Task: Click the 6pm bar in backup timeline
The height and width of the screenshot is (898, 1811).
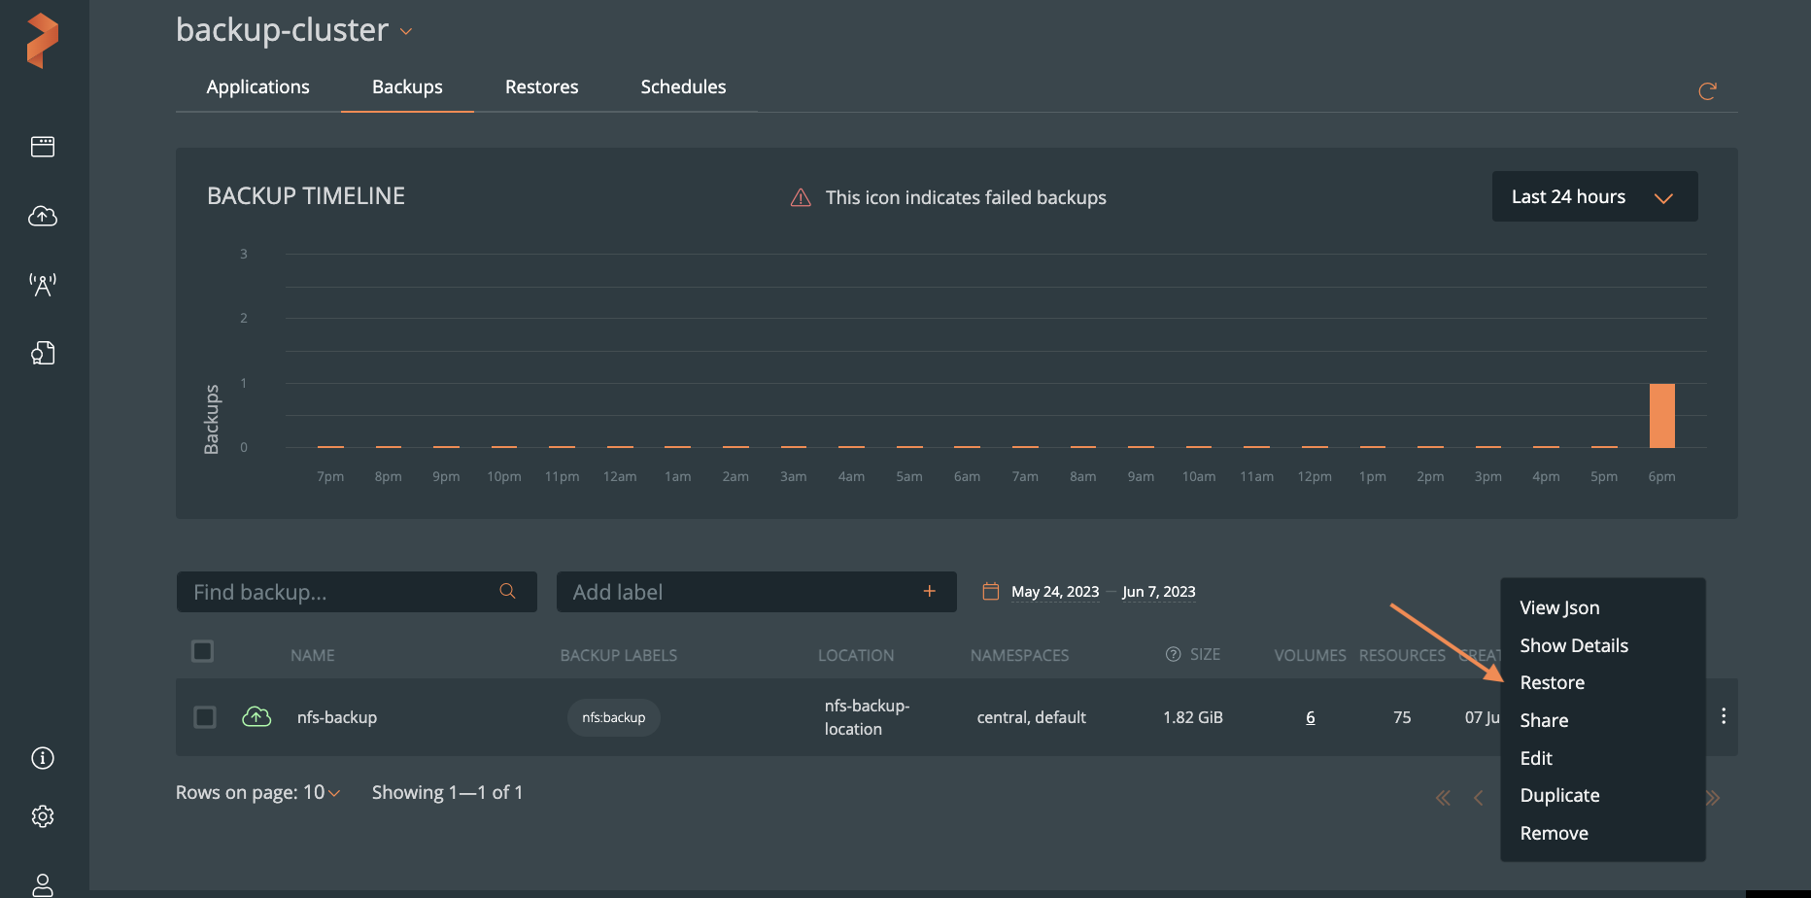Action: pos(1661,416)
